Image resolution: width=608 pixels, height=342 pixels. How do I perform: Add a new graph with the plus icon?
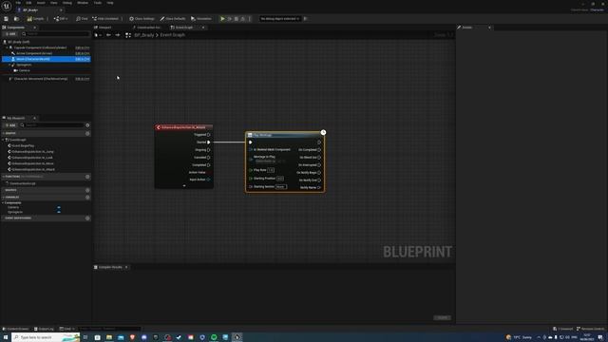[87, 133]
